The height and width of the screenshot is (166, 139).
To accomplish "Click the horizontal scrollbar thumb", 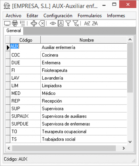I will pos(64,148).
